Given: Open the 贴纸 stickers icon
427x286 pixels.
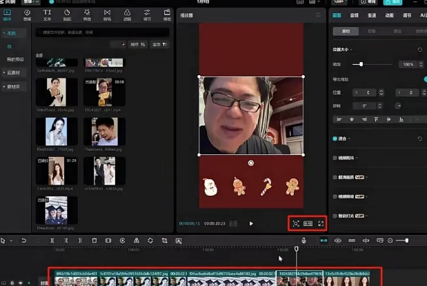Looking at the screenshot, I should point(67,15).
